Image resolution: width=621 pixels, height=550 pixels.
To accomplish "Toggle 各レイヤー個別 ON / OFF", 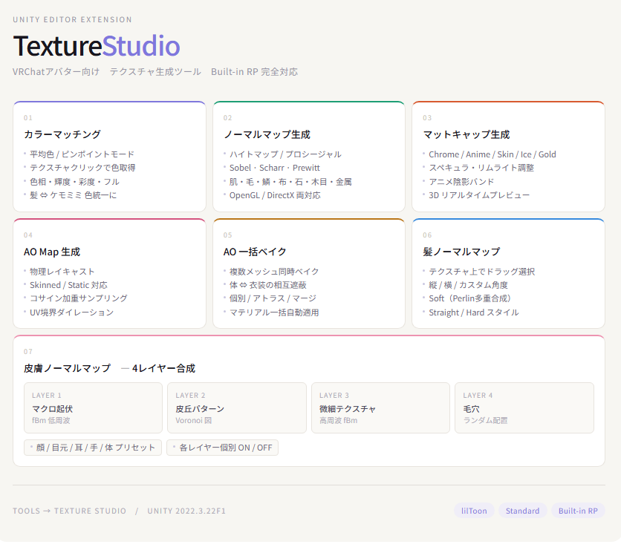I will point(223,448).
